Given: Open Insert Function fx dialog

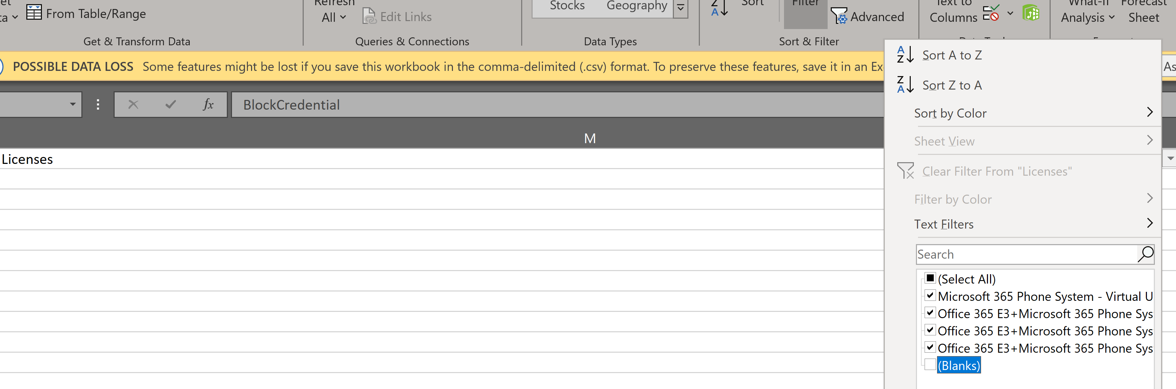Looking at the screenshot, I should (208, 104).
